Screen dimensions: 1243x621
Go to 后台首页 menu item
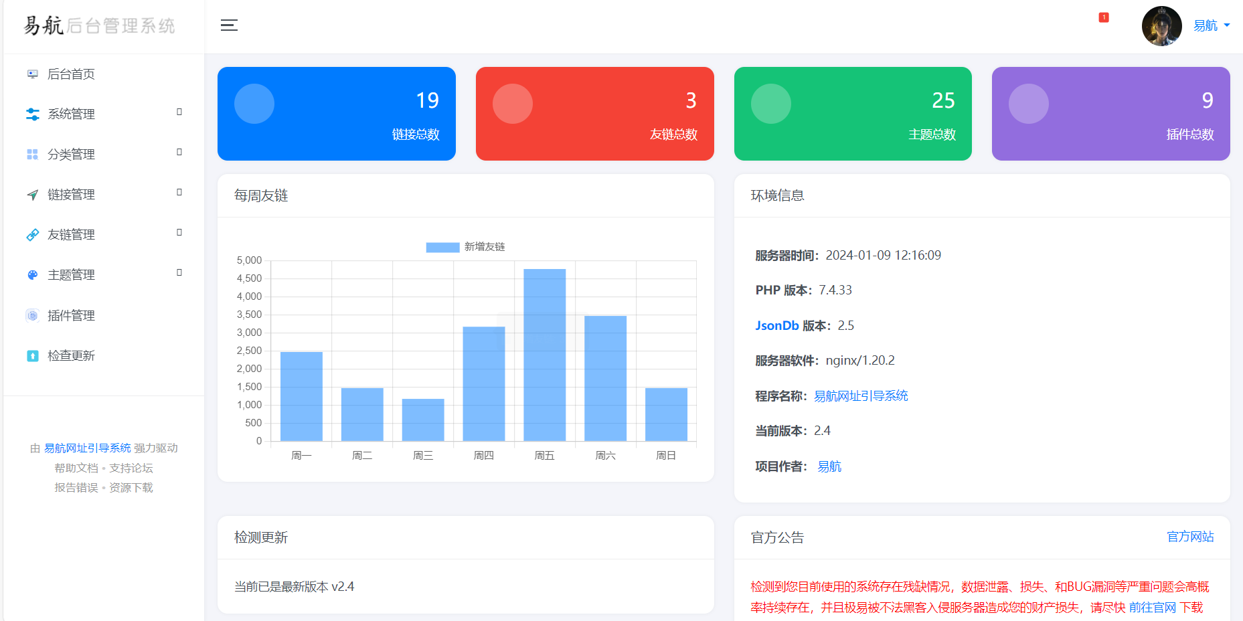[71, 74]
